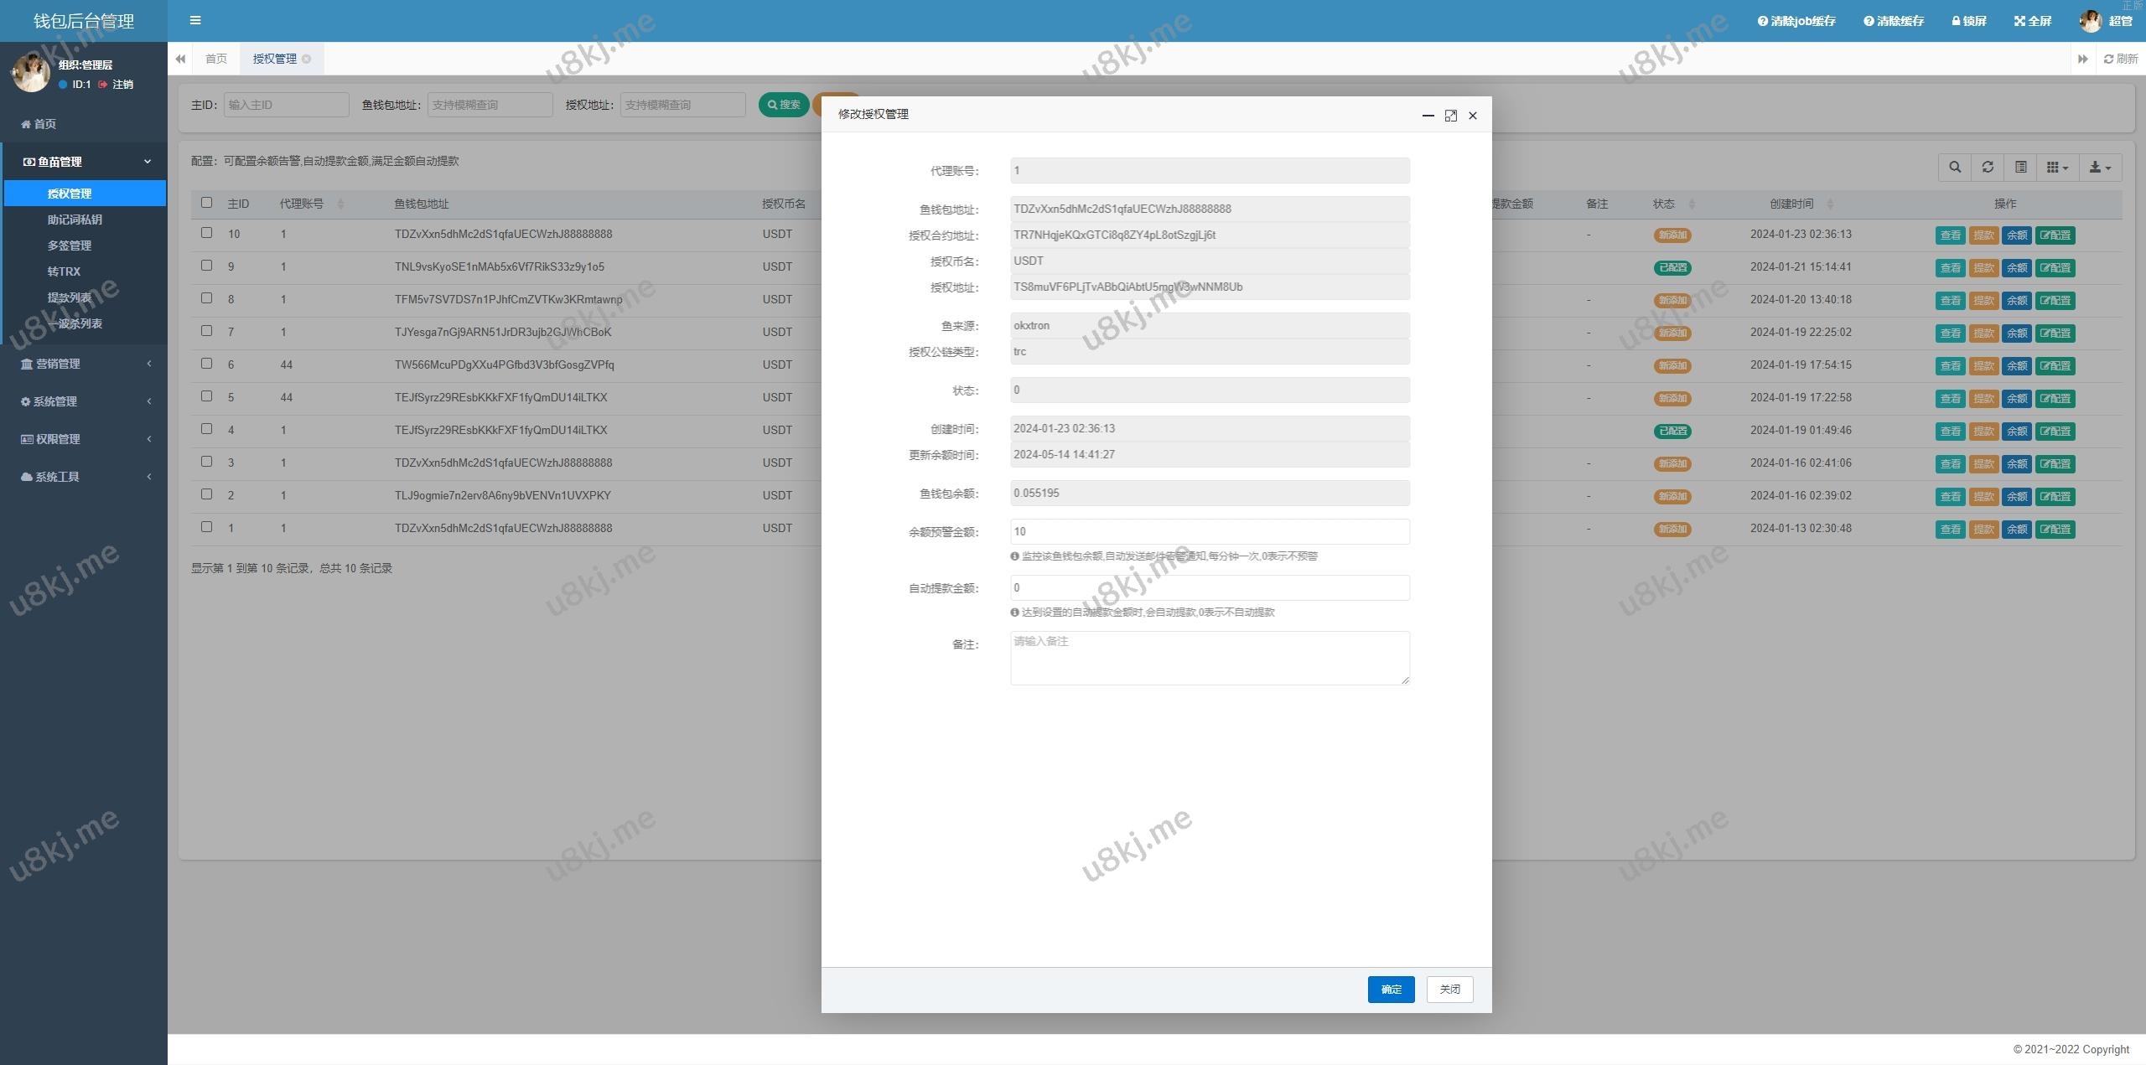This screenshot has width=2146, height=1065.
Task: Close the 授权管理 tab
Action: coord(307,59)
